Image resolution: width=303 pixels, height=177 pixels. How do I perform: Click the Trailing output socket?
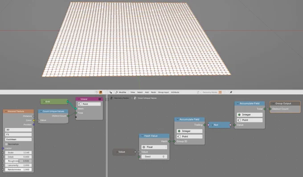pos(205,125)
